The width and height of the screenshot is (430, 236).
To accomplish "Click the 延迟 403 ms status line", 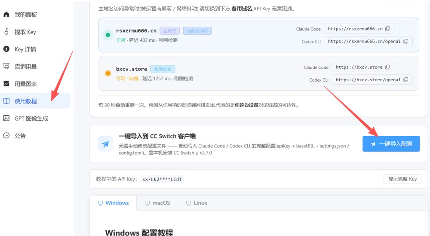I will 147,40.
